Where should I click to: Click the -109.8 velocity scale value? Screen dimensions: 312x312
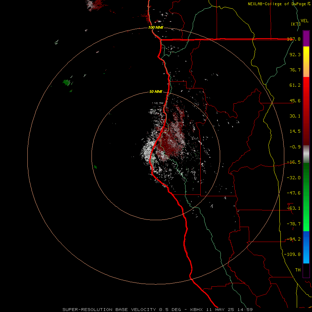coord(292,254)
